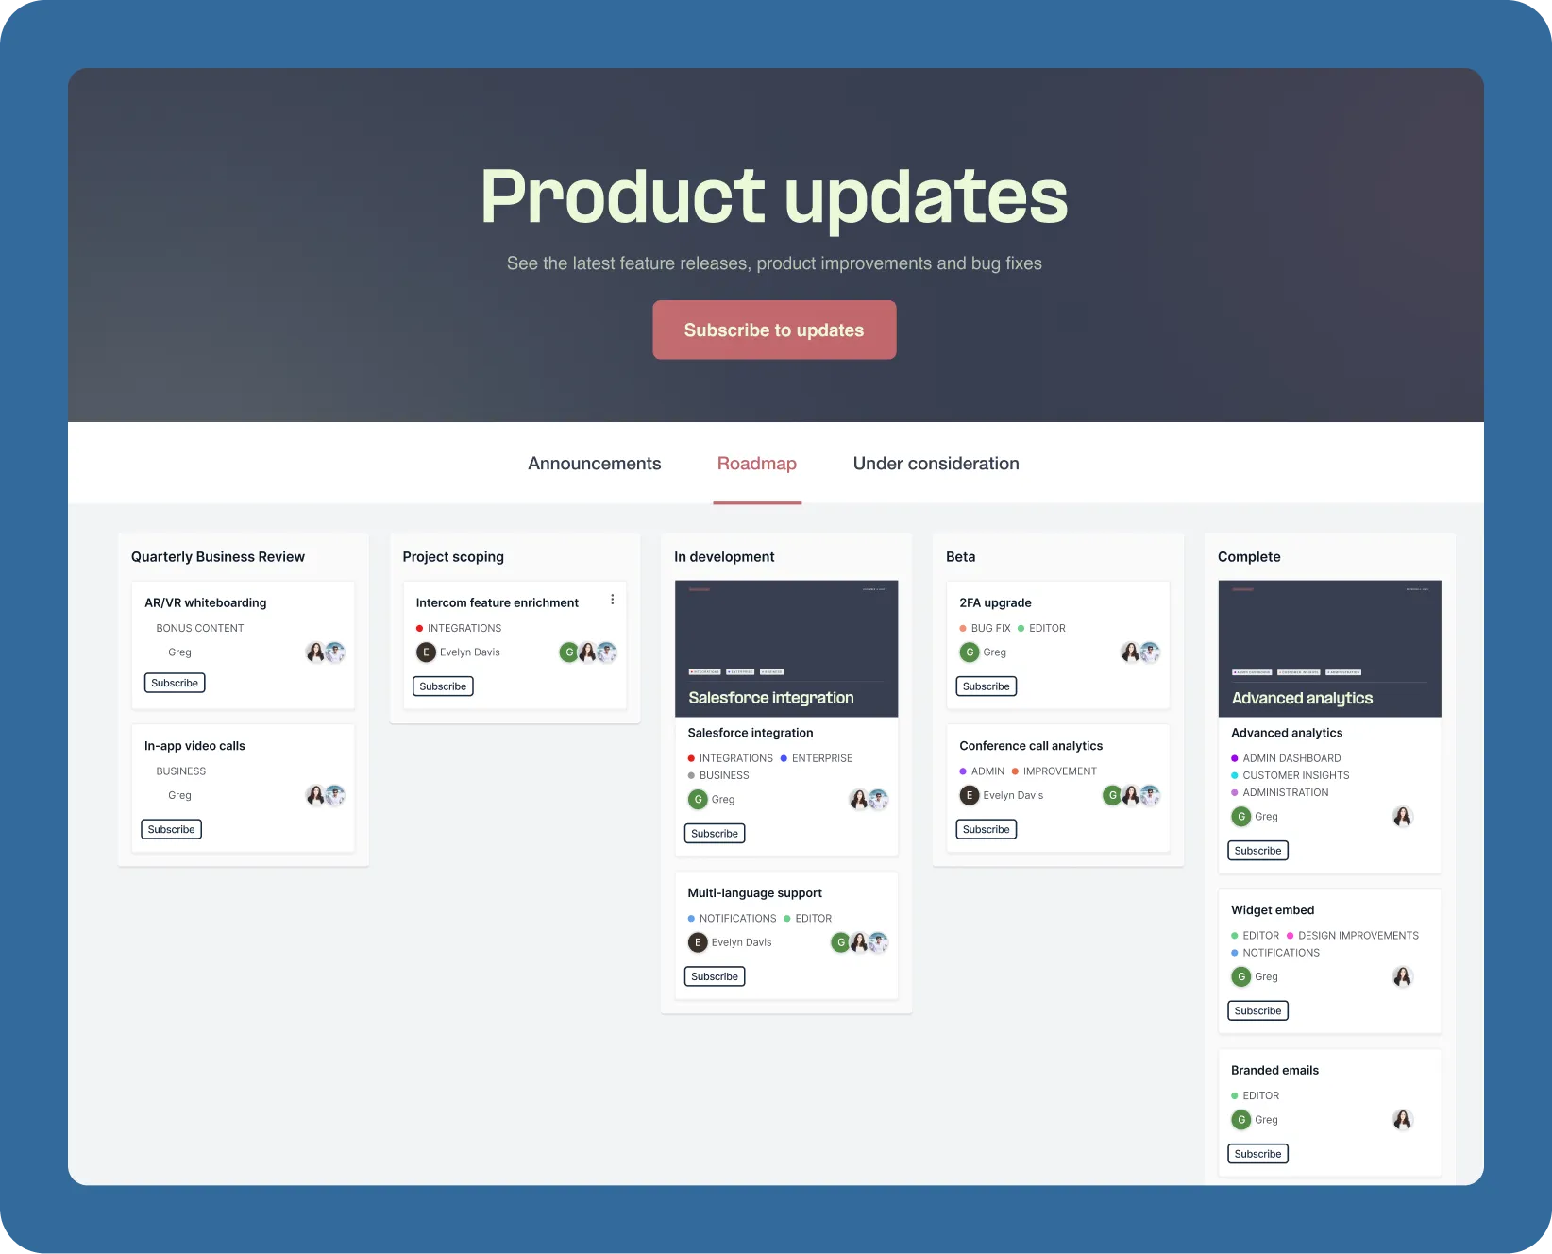Open the Intercom feature enrichment options menu
Screen dimensions: 1552x1254
pyautogui.click(x=612, y=599)
